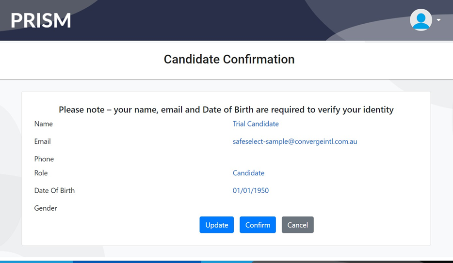Select the 01/01/1950 date of birth value
This screenshot has height=263, width=453.
(x=251, y=190)
